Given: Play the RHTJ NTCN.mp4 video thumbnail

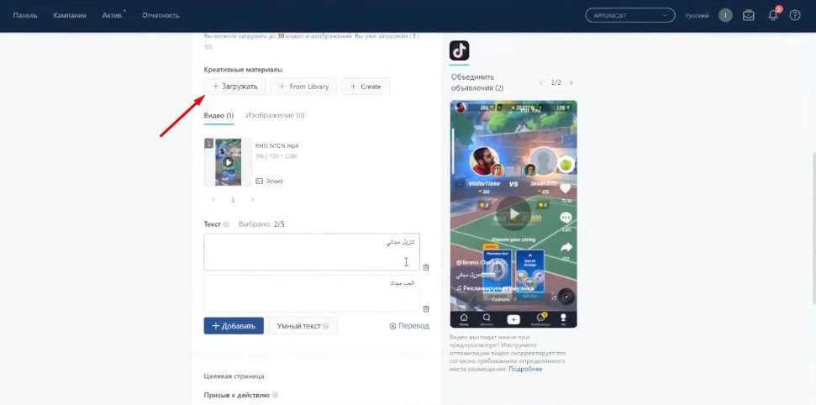Looking at the screenshot, I should pos(228,162).
